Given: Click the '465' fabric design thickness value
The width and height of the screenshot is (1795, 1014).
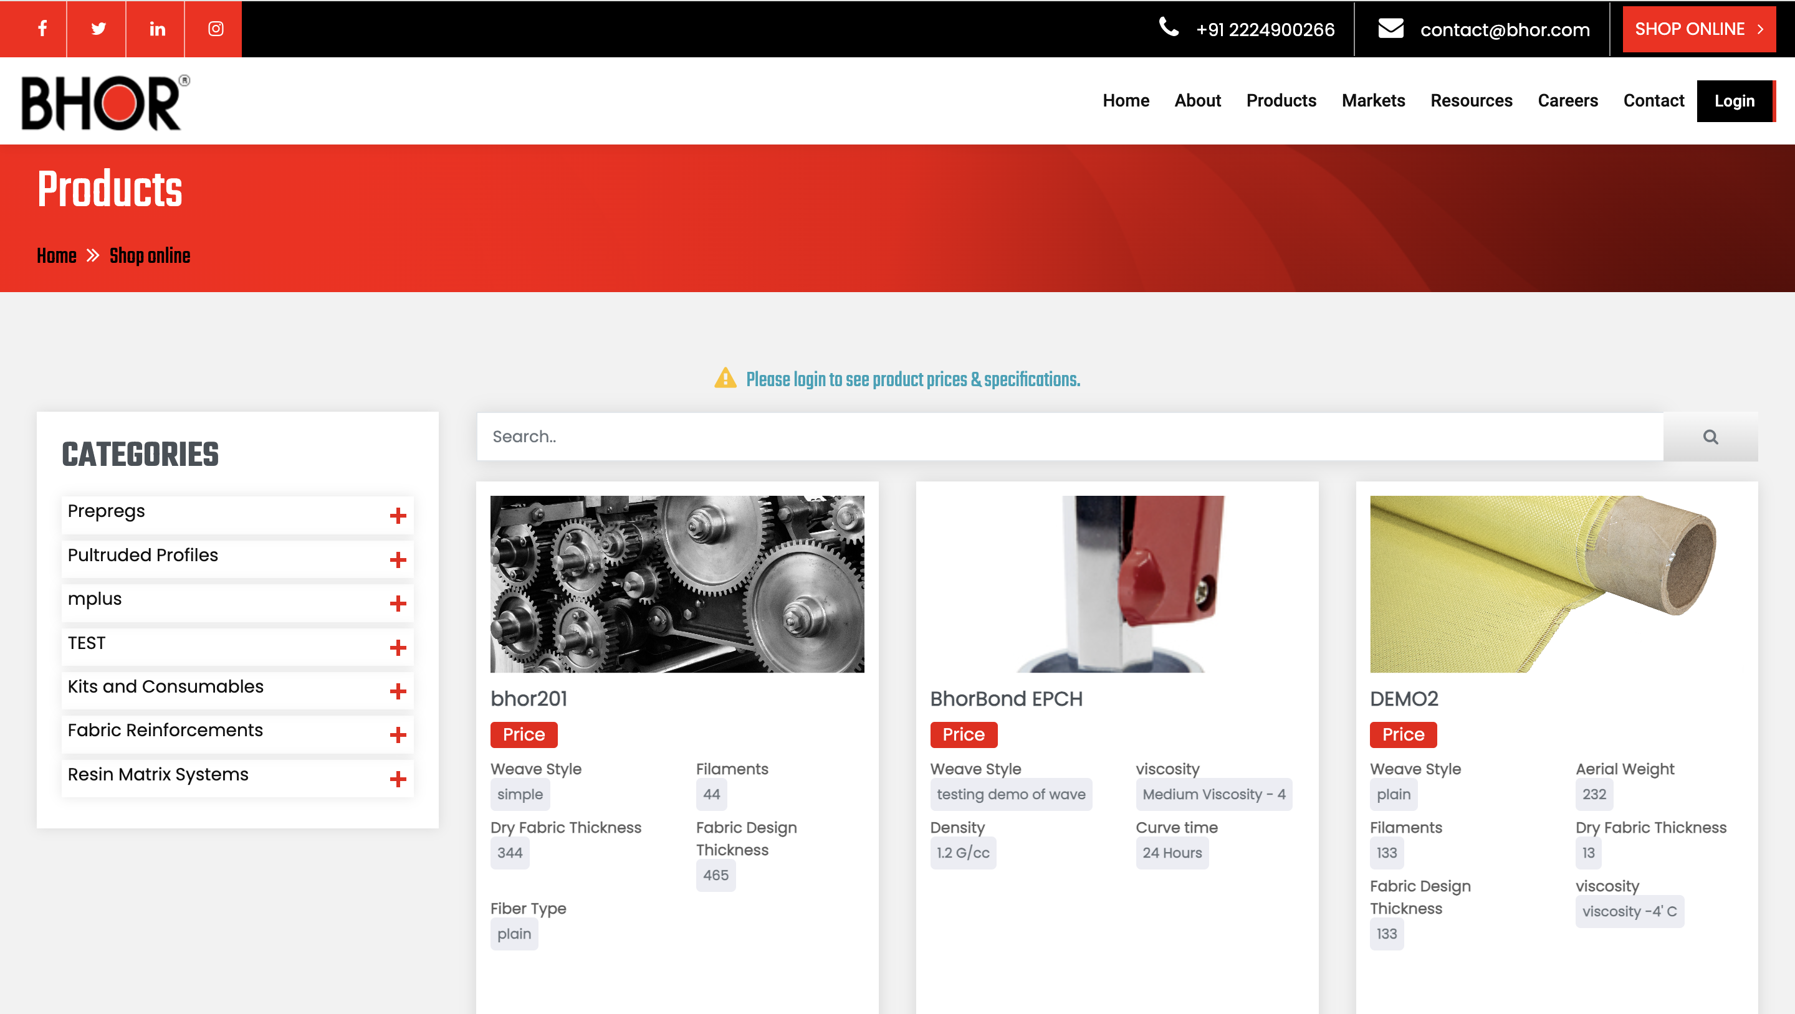Looking at the screenshot, I should pyautogui.click(x=716, y=874).
